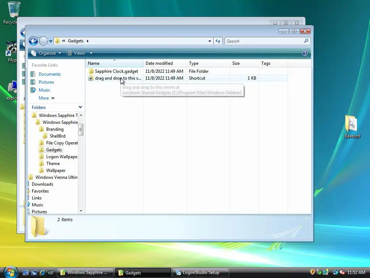Click folder tree scroll-down arrow
Image resolution: width=370 pixels, height=278 pixels.
tap(81, 211)
